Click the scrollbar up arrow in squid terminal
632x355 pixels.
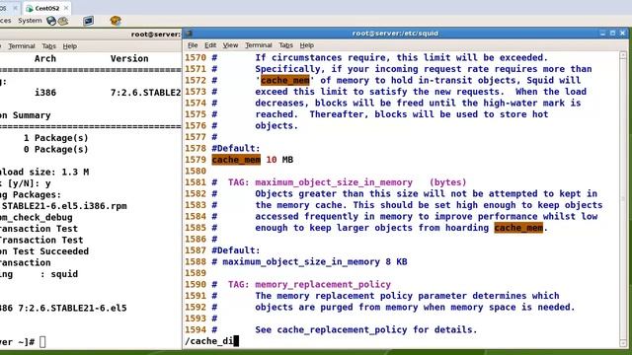[623, 55]
